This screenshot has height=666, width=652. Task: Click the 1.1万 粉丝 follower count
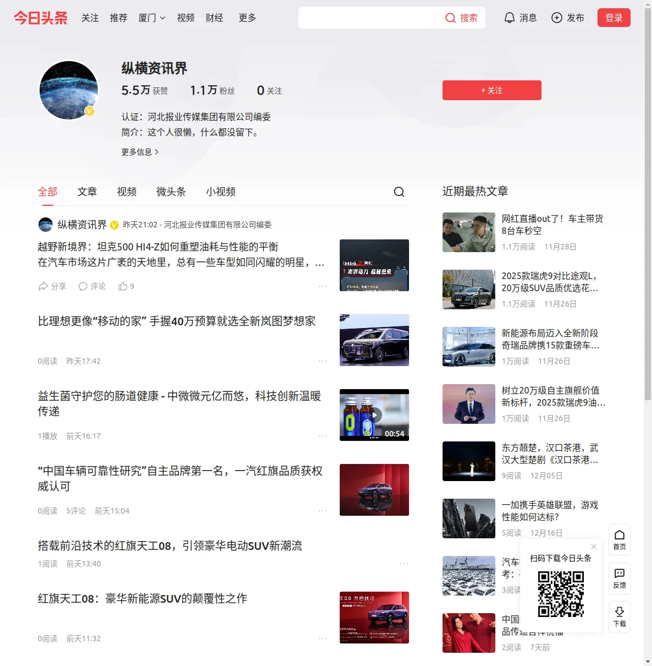click(212, 90)
